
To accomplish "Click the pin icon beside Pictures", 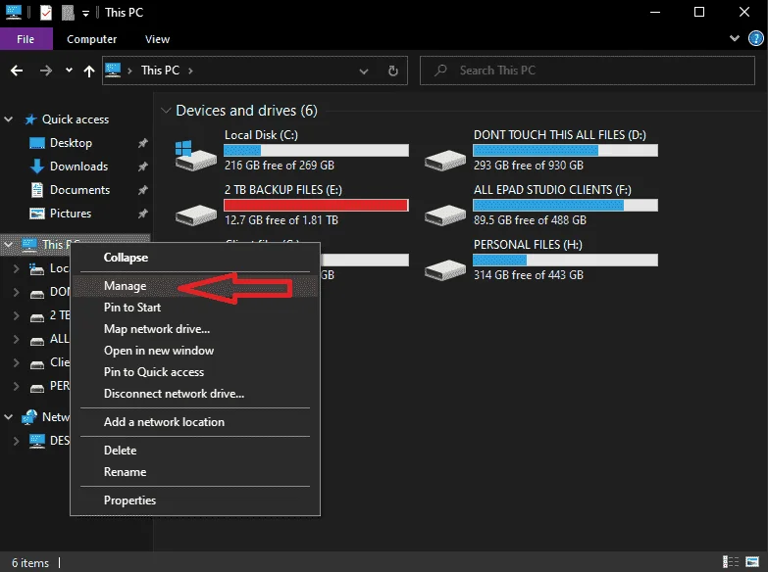I will point(142,214).
